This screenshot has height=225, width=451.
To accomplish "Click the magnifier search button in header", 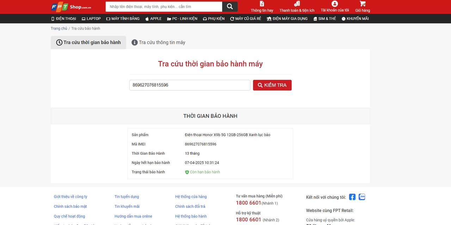I will click(x=230, y=7).
